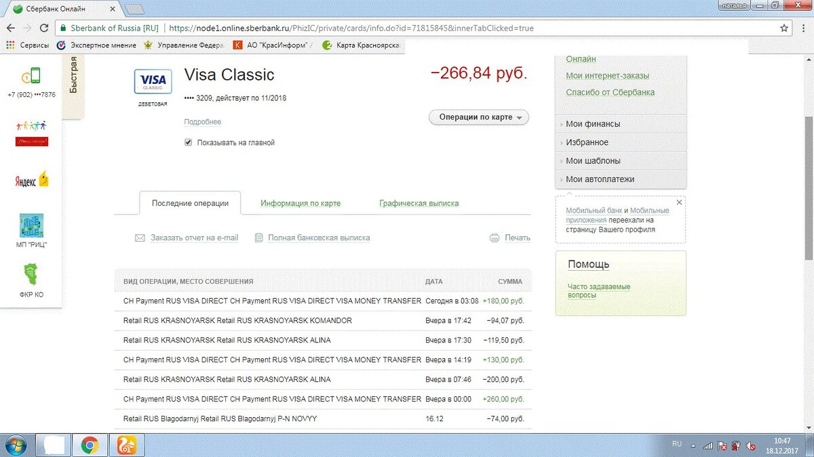Click the mobile phone payment icon
Screen dimensions: 814x457
(x=31, y=76)
